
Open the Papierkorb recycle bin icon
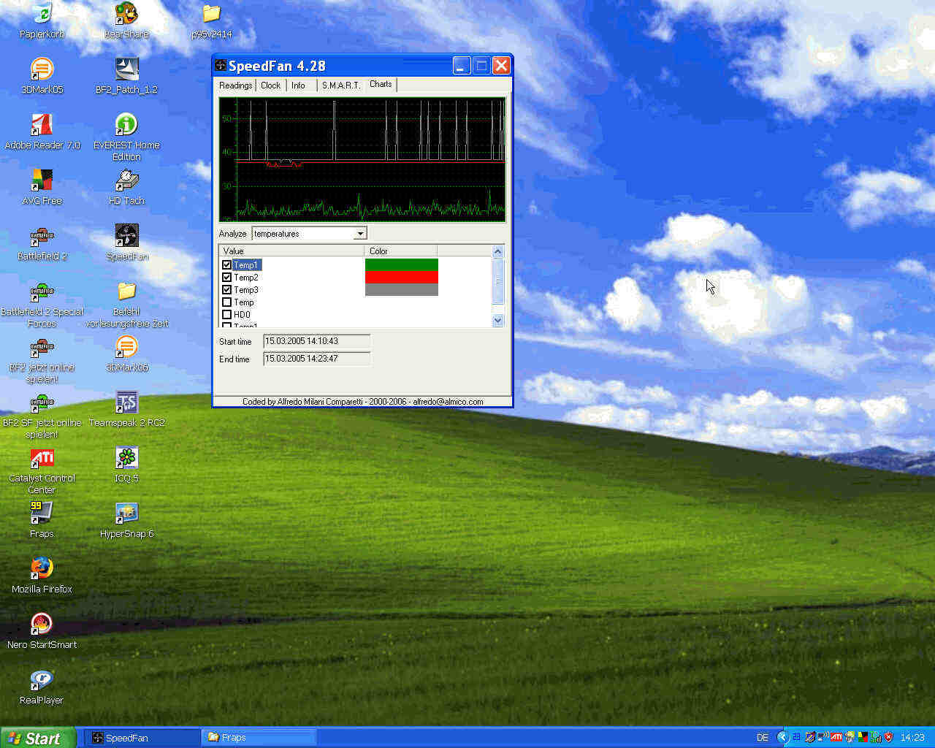(42, 20)
